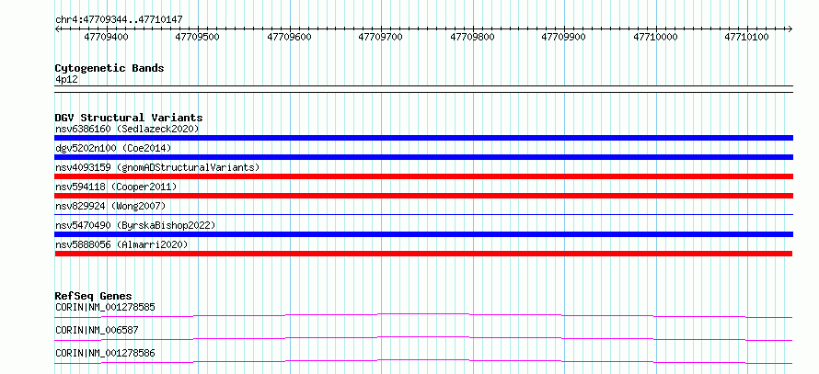Click ruler tick 47710000
The height and width of the screenshot is (374, 819).
655,37
